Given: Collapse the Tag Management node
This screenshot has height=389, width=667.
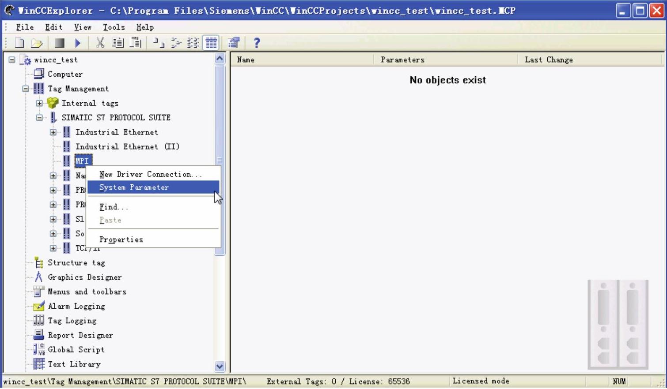Looking at the screenshot, I should click(26, 89).
